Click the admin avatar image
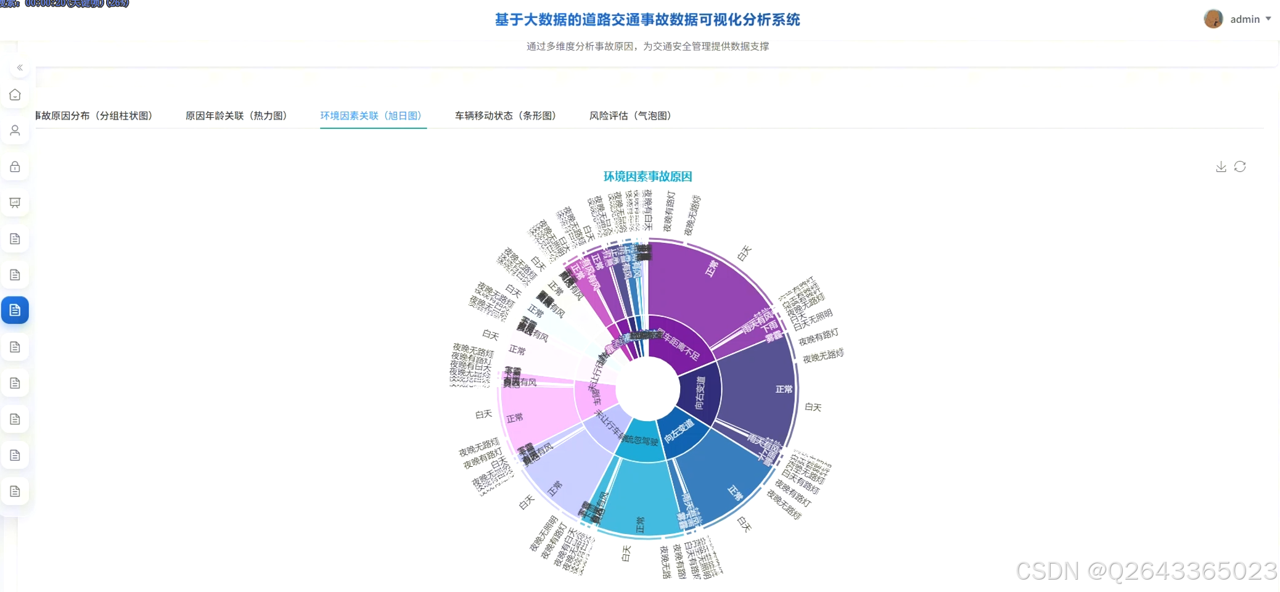Viewport: 1280px width, 592px height. [1213, 19]
